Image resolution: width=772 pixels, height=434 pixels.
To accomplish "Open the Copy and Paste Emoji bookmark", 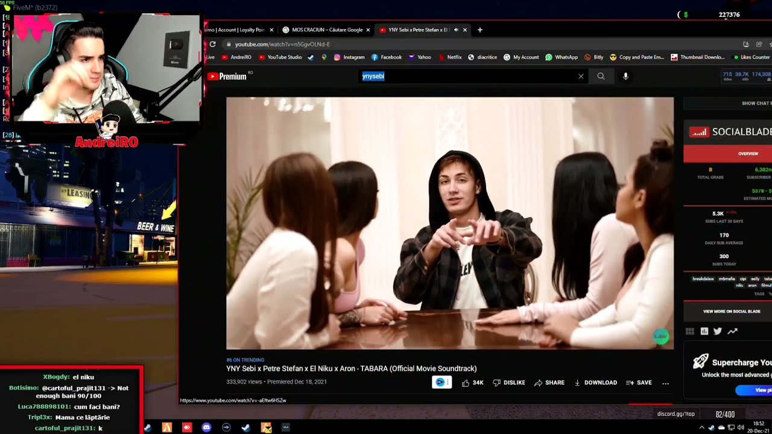I will click(x=637, y=57).
